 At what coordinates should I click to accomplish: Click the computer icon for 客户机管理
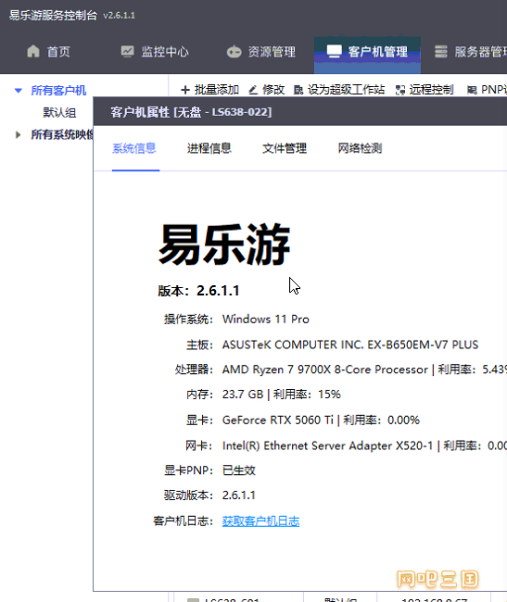[x=335, y=51]
